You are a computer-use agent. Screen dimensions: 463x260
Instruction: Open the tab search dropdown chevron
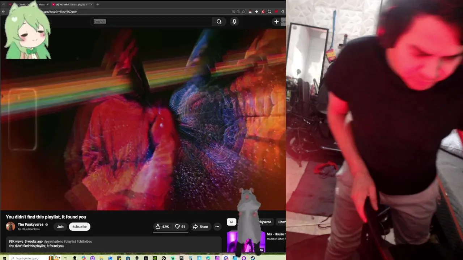click(3, 4)
